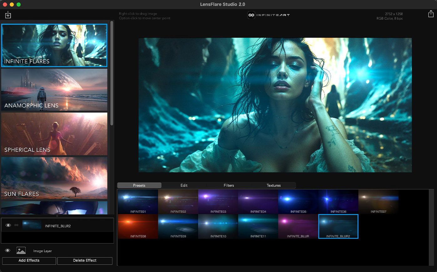This screenshot has height=272, width=437.
Task: Click the InfiniteArt infinity logo icon
Action: 251,15
